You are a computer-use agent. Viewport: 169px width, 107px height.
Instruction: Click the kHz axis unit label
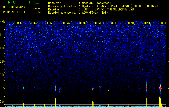point(2,22)
